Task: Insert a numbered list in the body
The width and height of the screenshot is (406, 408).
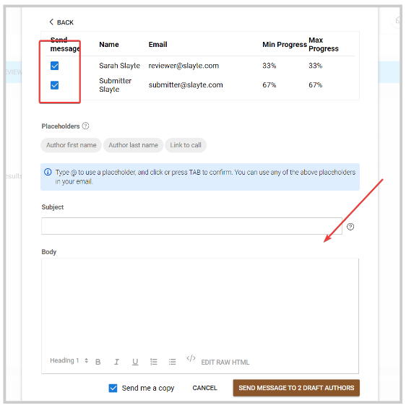Action: pyautogui.click(x=154, y=362)
